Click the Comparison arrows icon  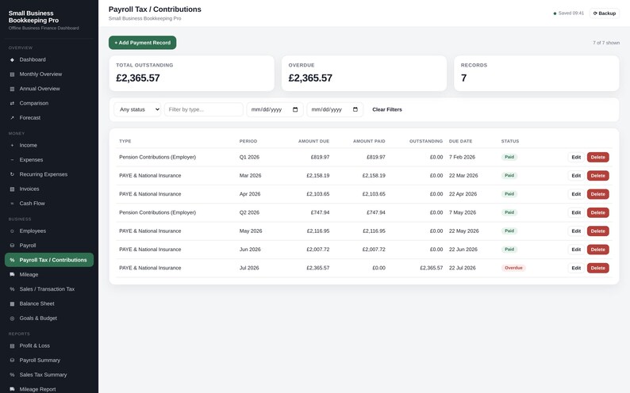[x=12, y=103]
